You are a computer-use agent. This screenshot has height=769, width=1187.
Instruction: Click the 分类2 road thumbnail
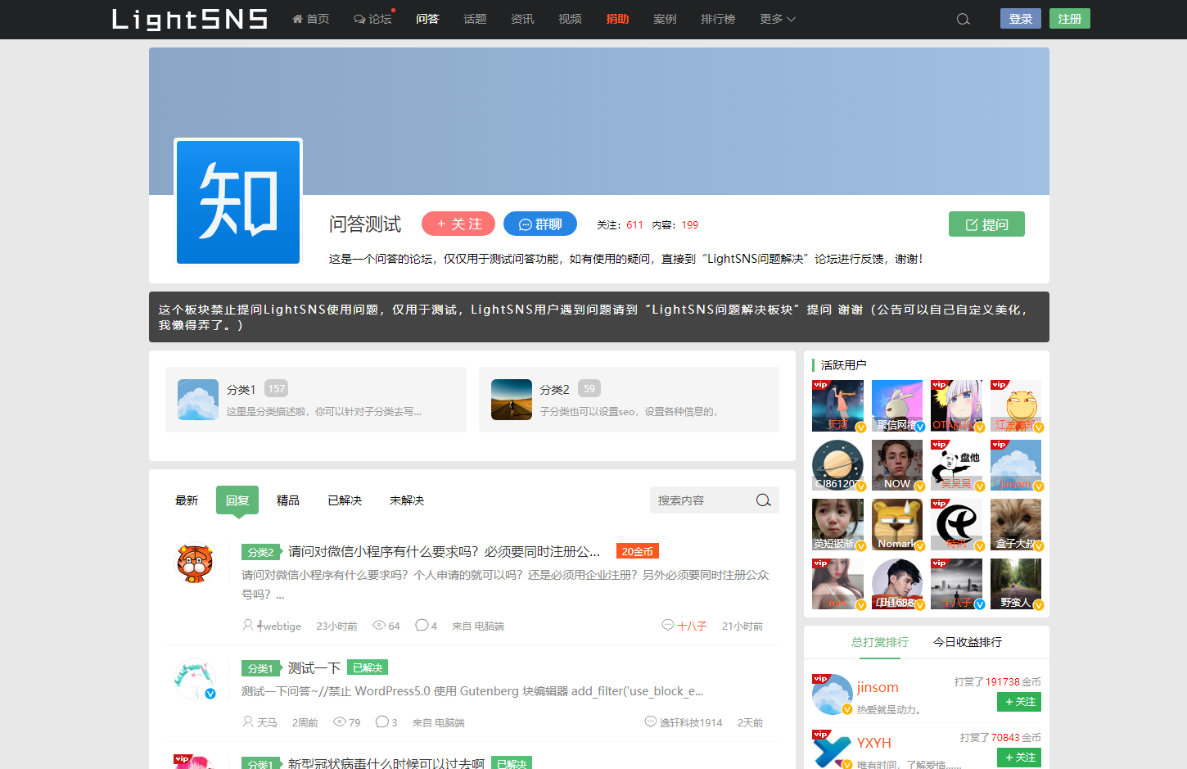pyautogui.click(x=512, y=400)
